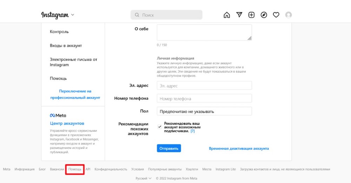Click the Эл. адрес input field
Image resolution: width=351 pixels, height=183 pixels.
pyautogui.click(x=204, y=86)
